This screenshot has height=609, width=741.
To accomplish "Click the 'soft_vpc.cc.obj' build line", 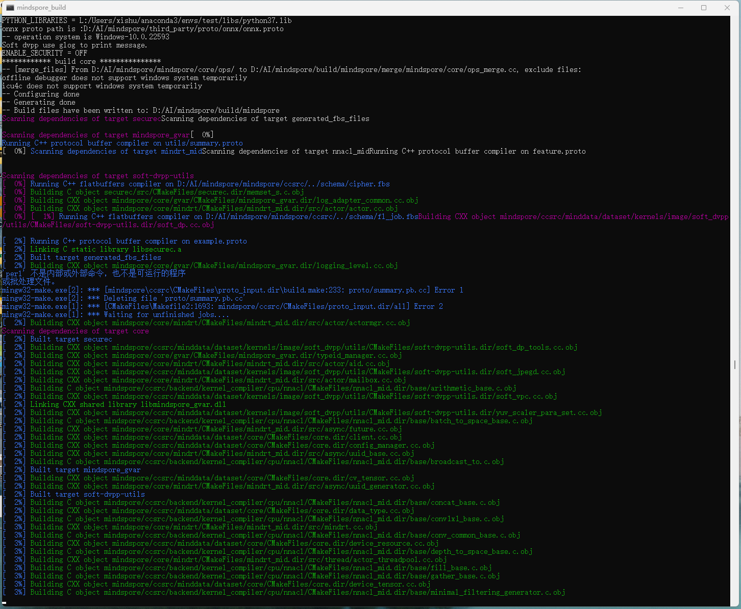I will tap(280, 396).
